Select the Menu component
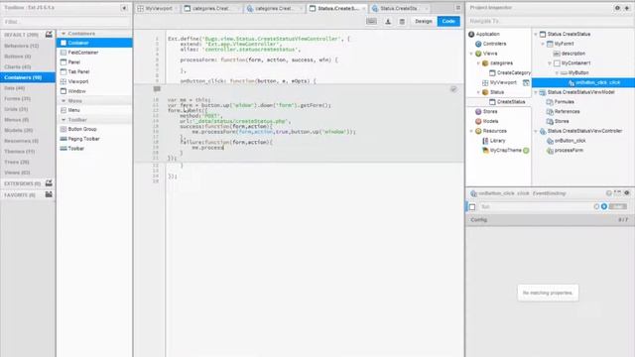 click(x=94, y=110)
